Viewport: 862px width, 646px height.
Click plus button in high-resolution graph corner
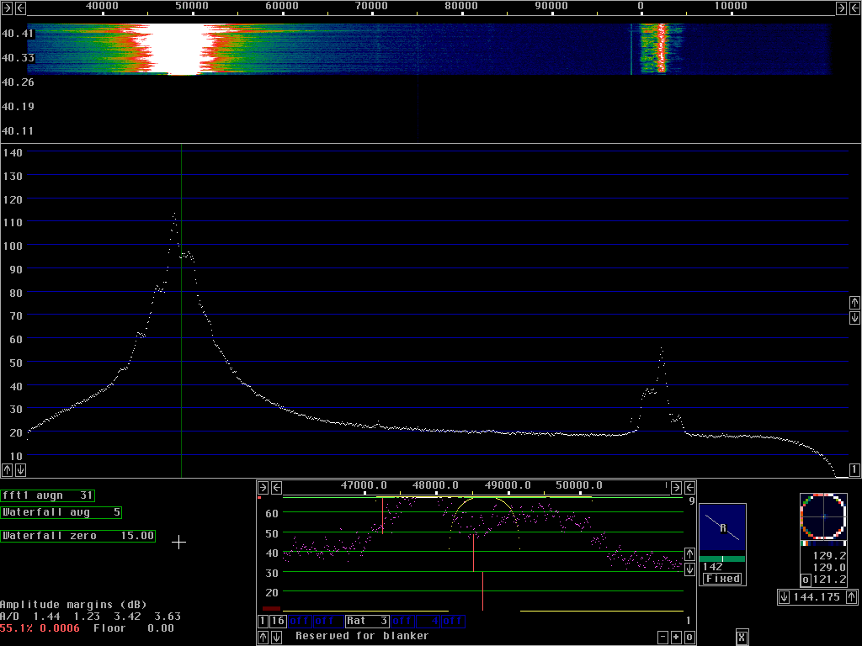676,638
